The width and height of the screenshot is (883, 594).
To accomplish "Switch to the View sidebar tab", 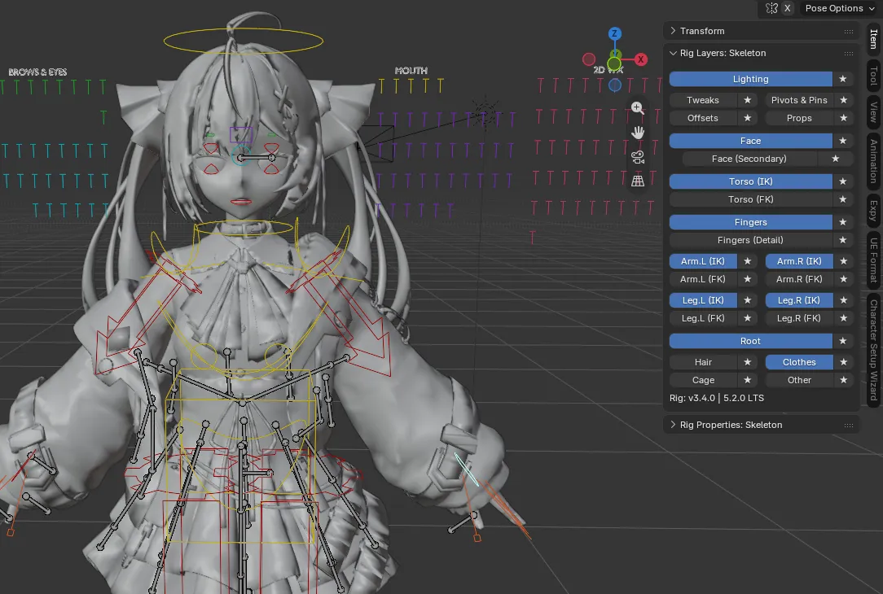I will [874, 112].
